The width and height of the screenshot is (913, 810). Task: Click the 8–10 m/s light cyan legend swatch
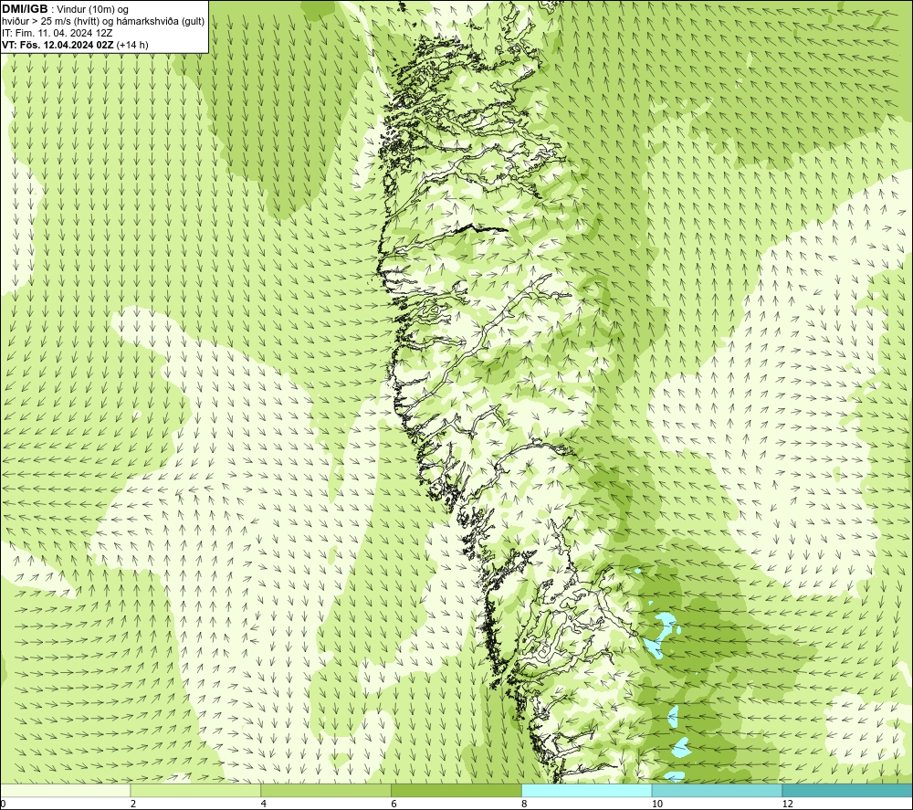click(x=587, y=791)
